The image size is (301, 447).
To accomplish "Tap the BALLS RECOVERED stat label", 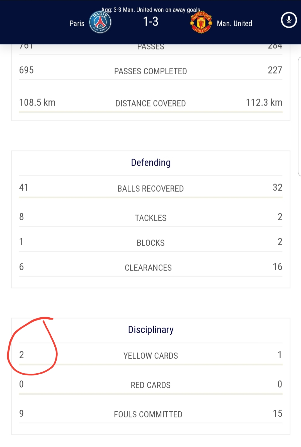I will coord(151,189).
